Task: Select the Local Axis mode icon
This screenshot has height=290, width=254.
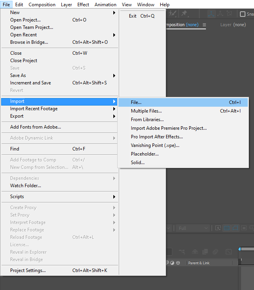Action: 211,14
